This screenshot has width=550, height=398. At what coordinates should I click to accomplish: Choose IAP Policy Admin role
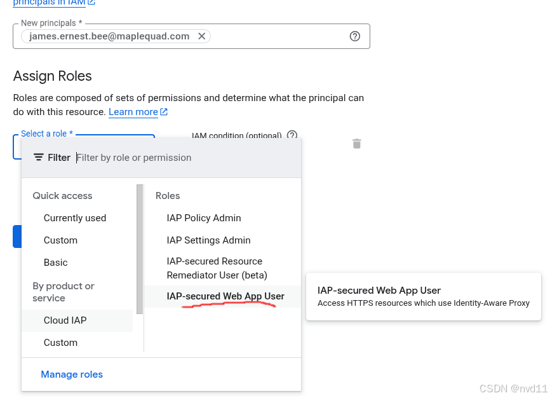coord(223,218)
